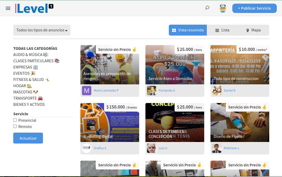Check the Remoto option
This screenshot has height=177, width=282.
click(15, 126)
